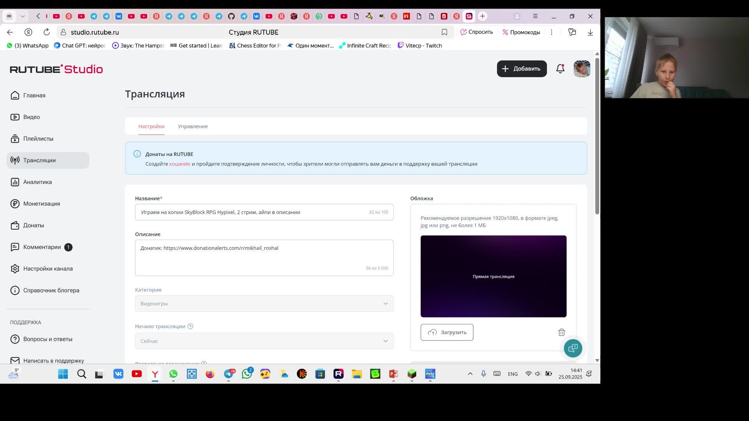The image size is (749, 421).
Task: Open the support chat bubble icon
Action: click(x=573, y=348)
